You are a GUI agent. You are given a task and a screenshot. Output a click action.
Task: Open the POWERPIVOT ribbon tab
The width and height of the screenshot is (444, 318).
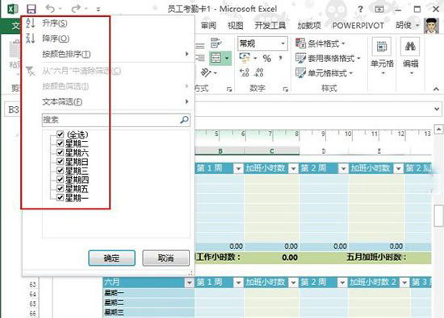(358, 26)
